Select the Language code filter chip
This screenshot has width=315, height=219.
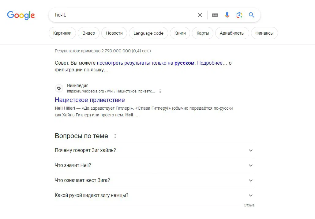148,33
